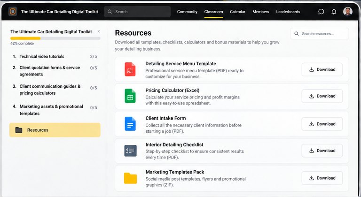Switch to the Classroom tab

pos(213,12)
